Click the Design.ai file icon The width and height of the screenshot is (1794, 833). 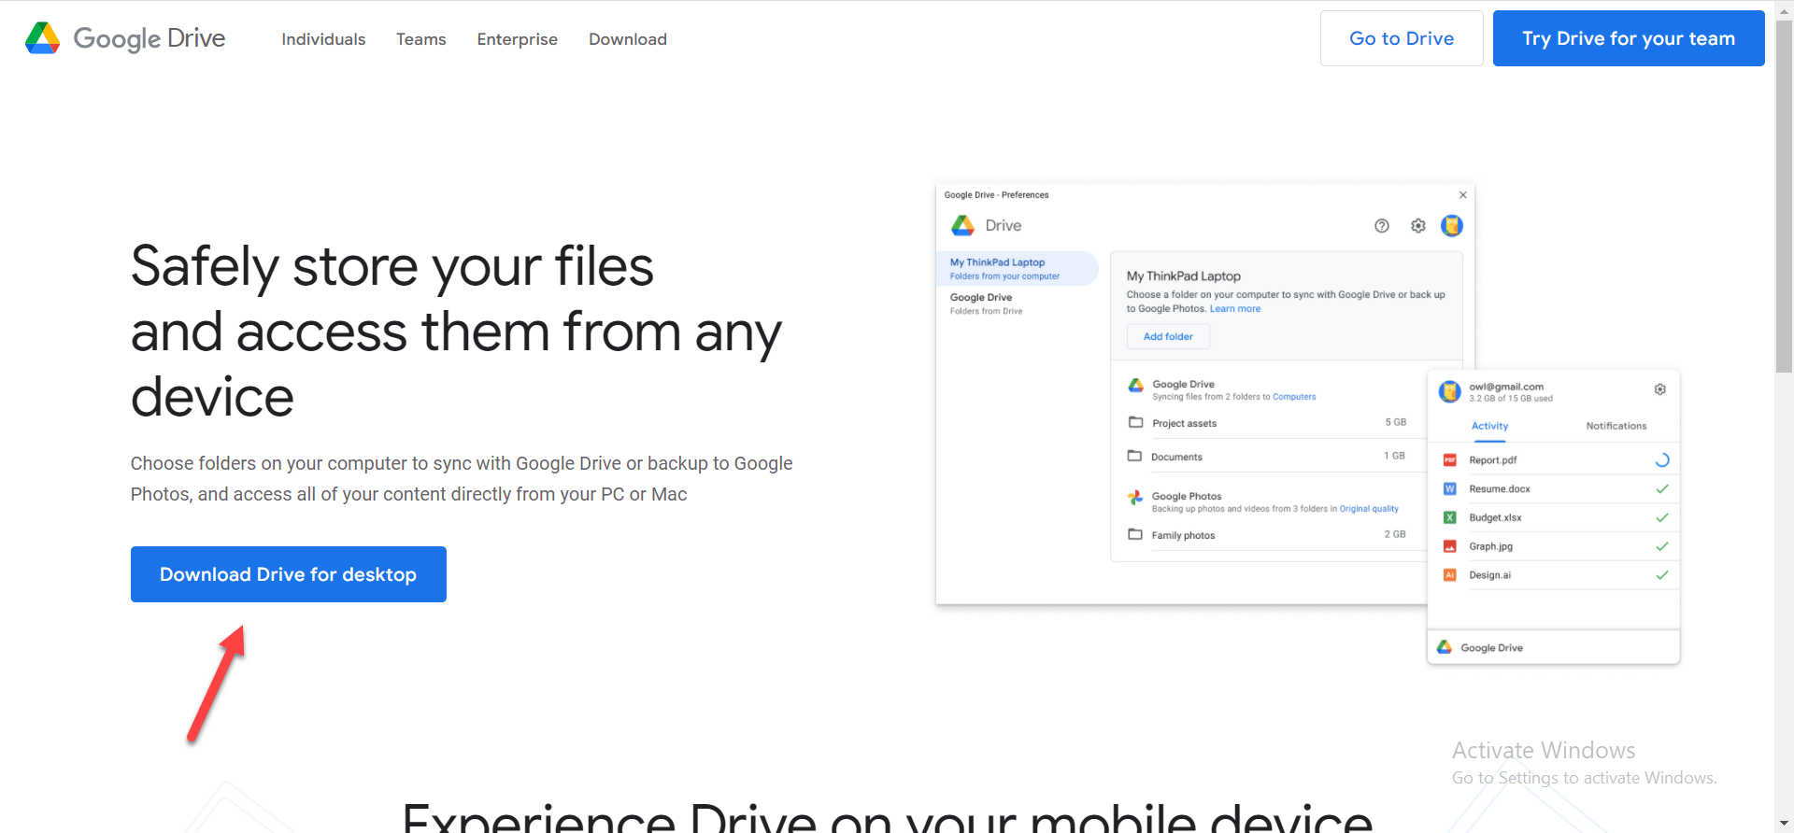[1449, 575]
